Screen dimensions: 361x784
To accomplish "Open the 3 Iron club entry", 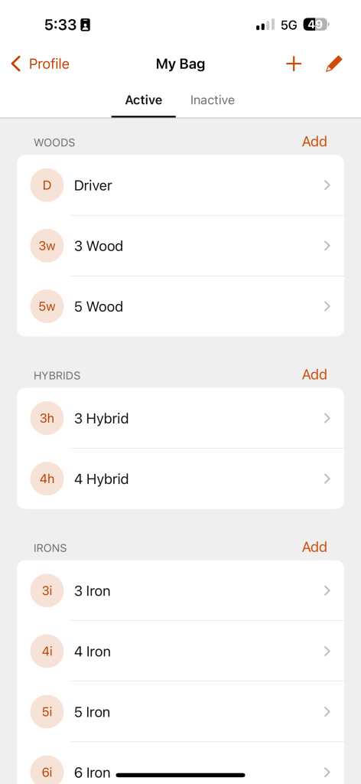I will pyautogui.click(x=180, y=591).
